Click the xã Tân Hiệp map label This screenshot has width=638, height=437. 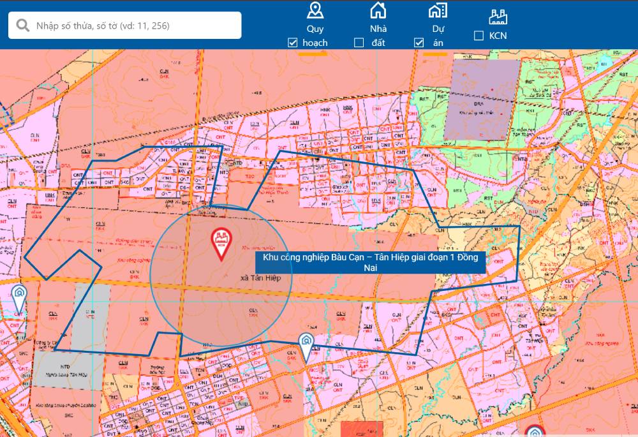pyautogui.click(x=256, y=278)
